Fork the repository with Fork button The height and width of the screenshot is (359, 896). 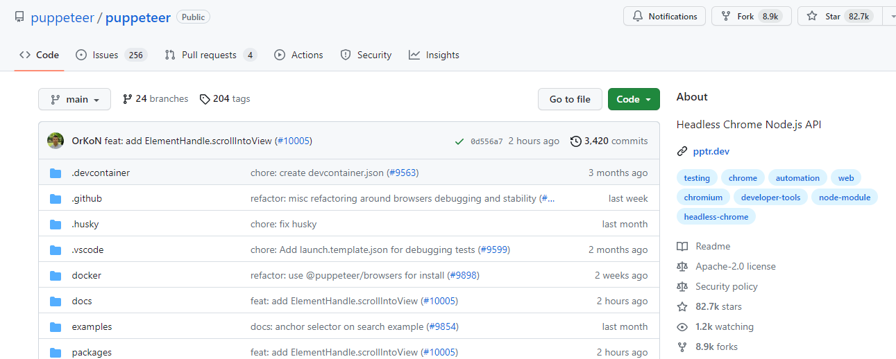tap(752, 16)
